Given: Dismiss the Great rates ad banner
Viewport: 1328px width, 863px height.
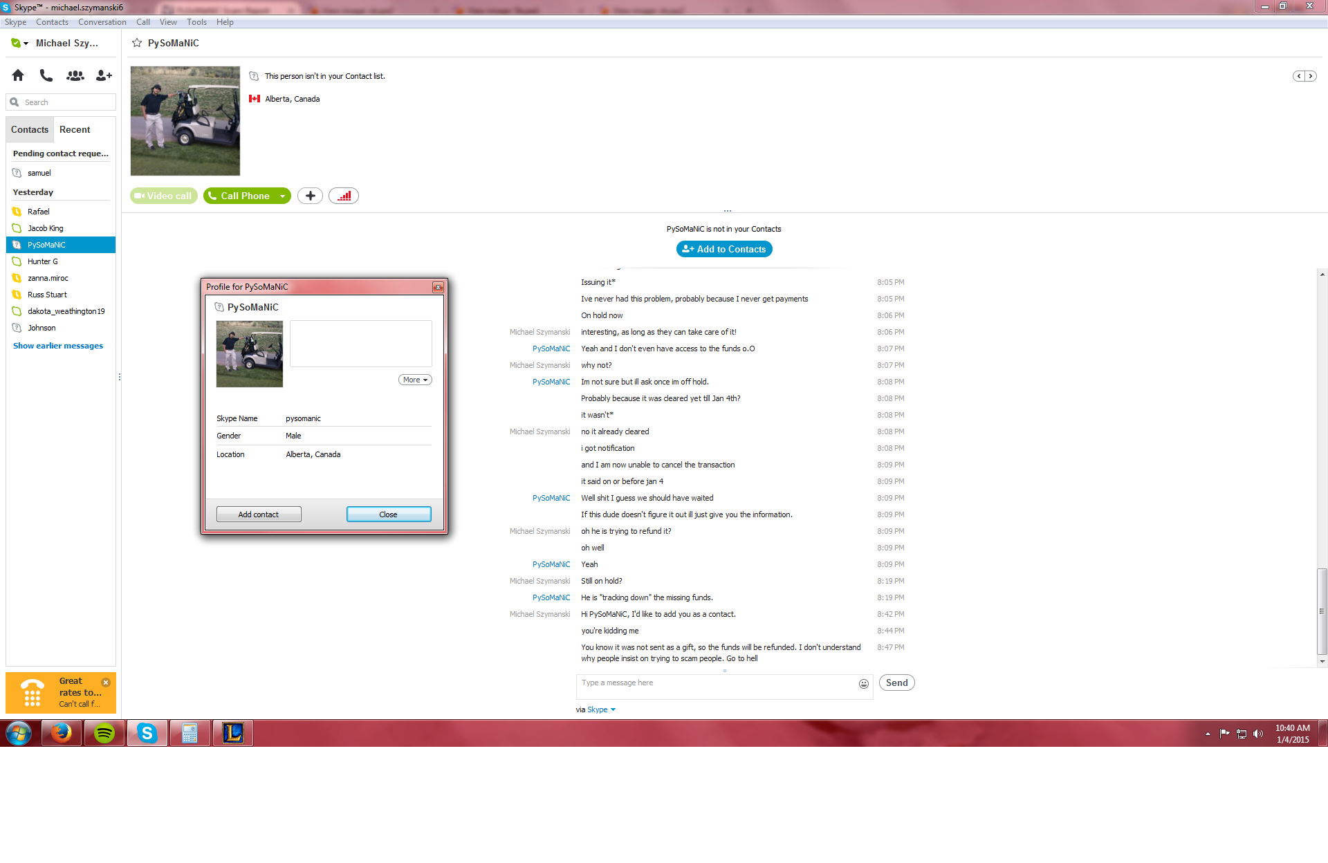Looking at the screenshot, I should (x=106, y=683).
